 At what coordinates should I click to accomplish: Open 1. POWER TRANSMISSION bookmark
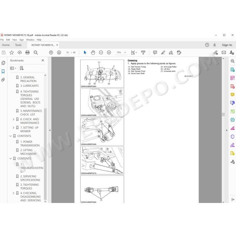click(30, 144)
